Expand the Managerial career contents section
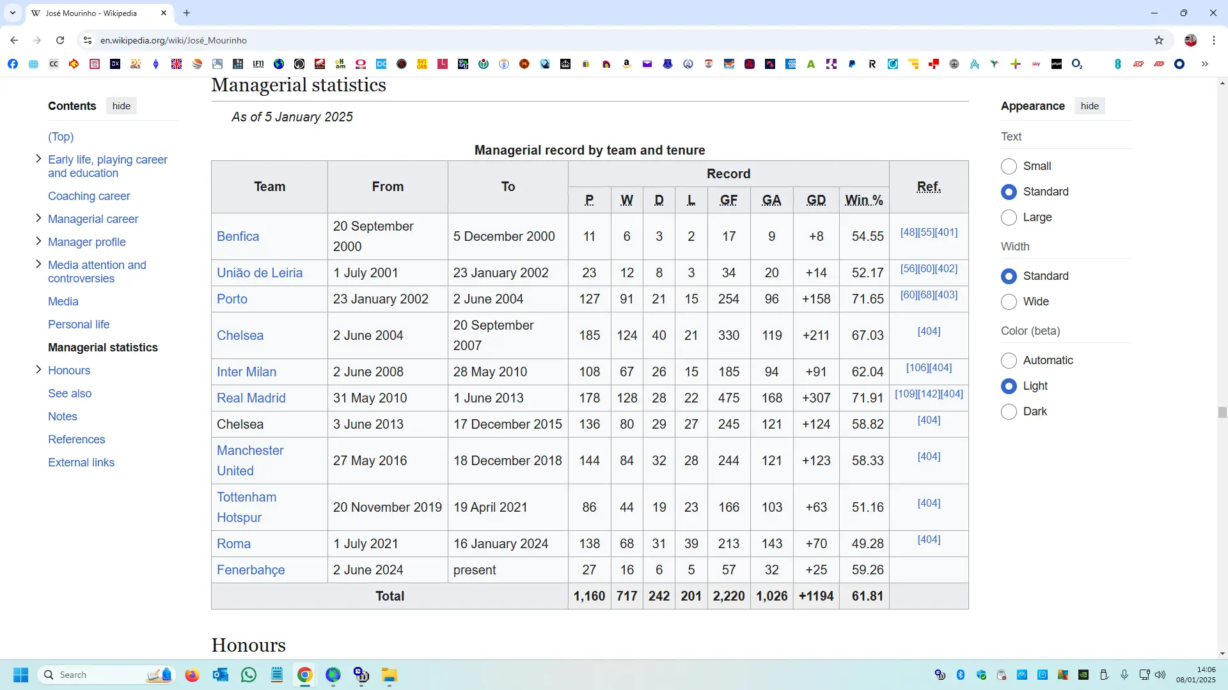The height and width of the screenshot is (690, 1228). point(38,218)
